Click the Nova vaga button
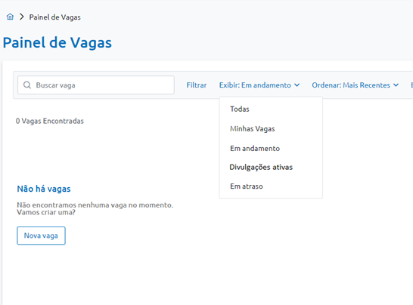The height and width of the screenshot is (305, 413). point(41,236)
